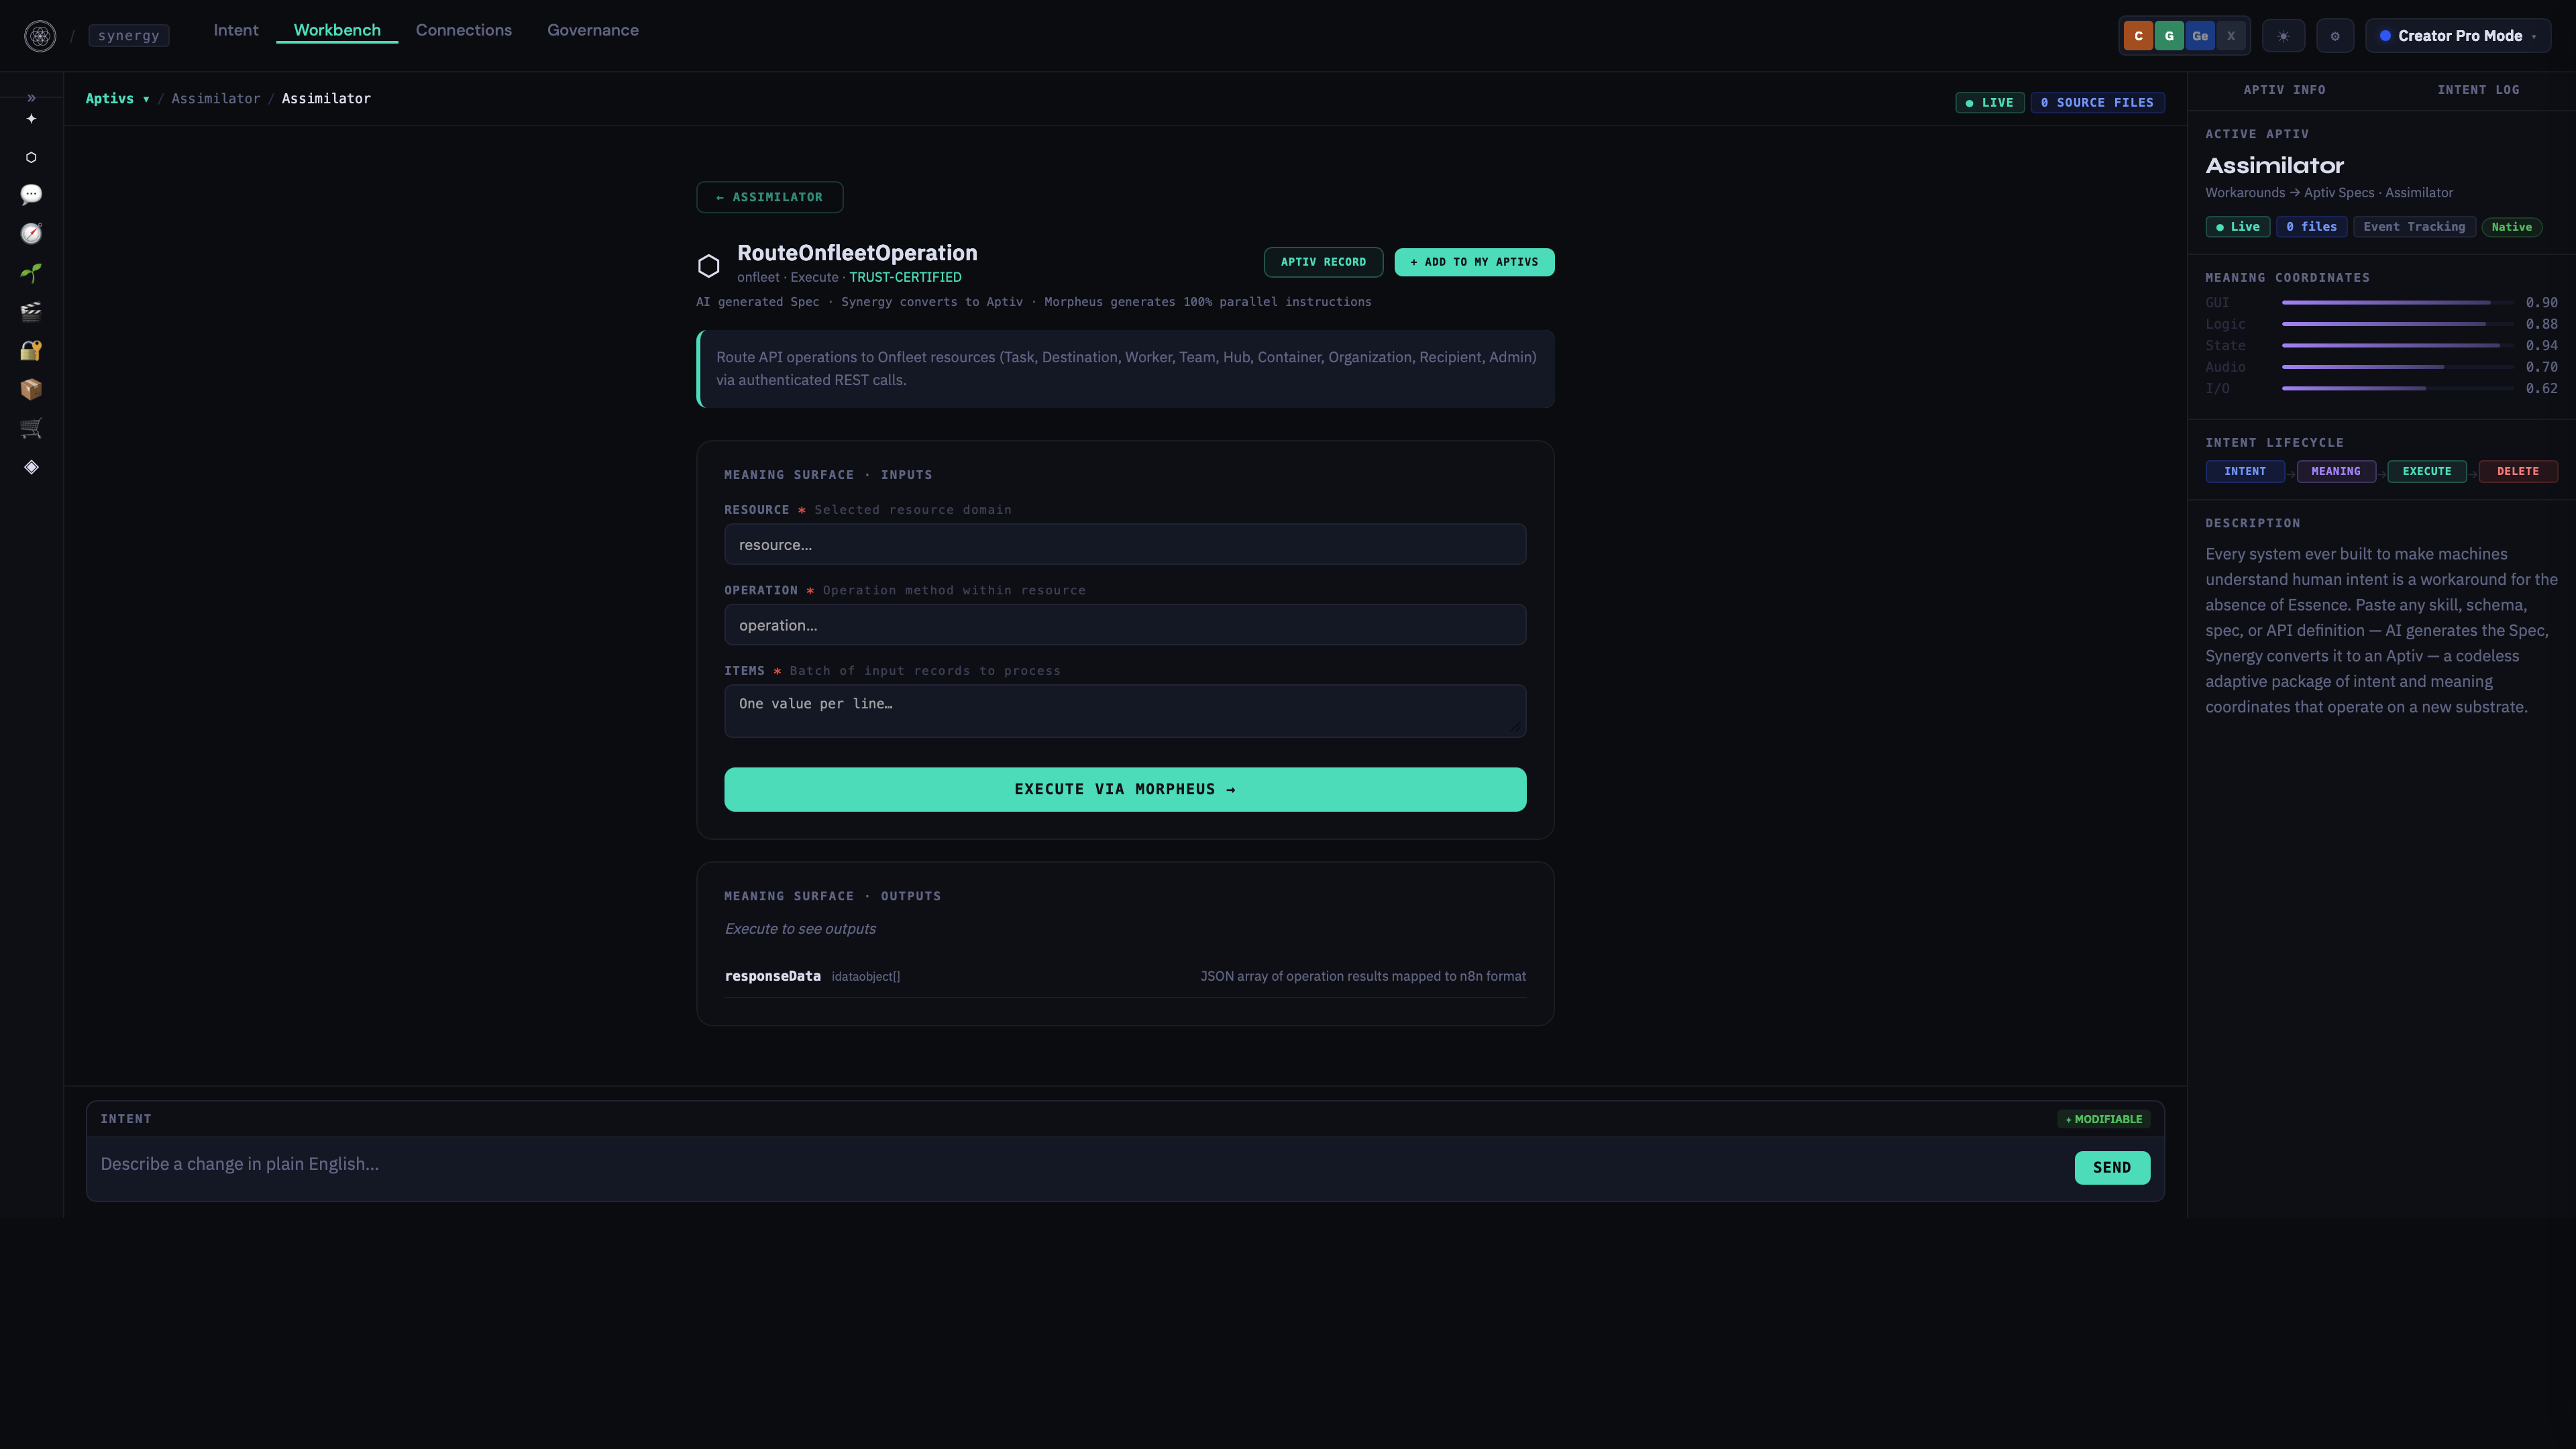Open the gear settings icon in the header
This screenshot has width=2576, height=1449.
[2334, 36]
